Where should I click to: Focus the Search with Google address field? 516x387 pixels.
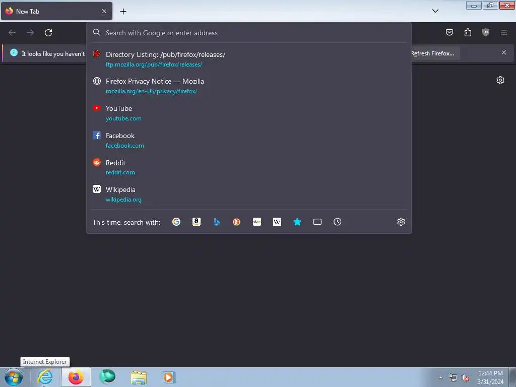coord(249,33)
